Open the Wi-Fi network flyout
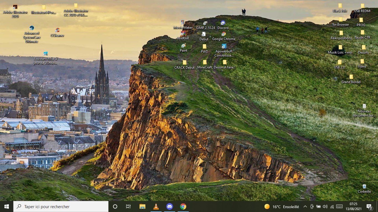378x212 pixels. click(332, 206)
